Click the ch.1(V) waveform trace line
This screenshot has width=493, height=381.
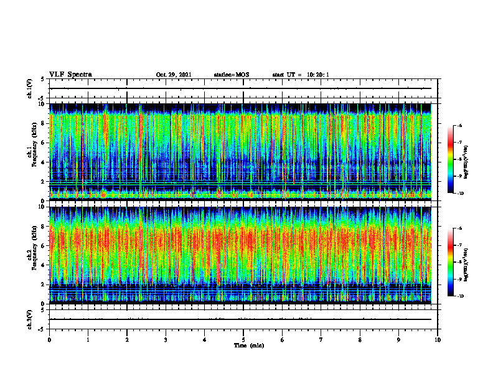coord(240,88)
